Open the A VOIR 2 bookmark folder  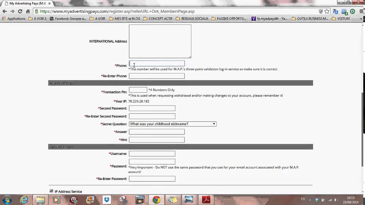point(37,19)
